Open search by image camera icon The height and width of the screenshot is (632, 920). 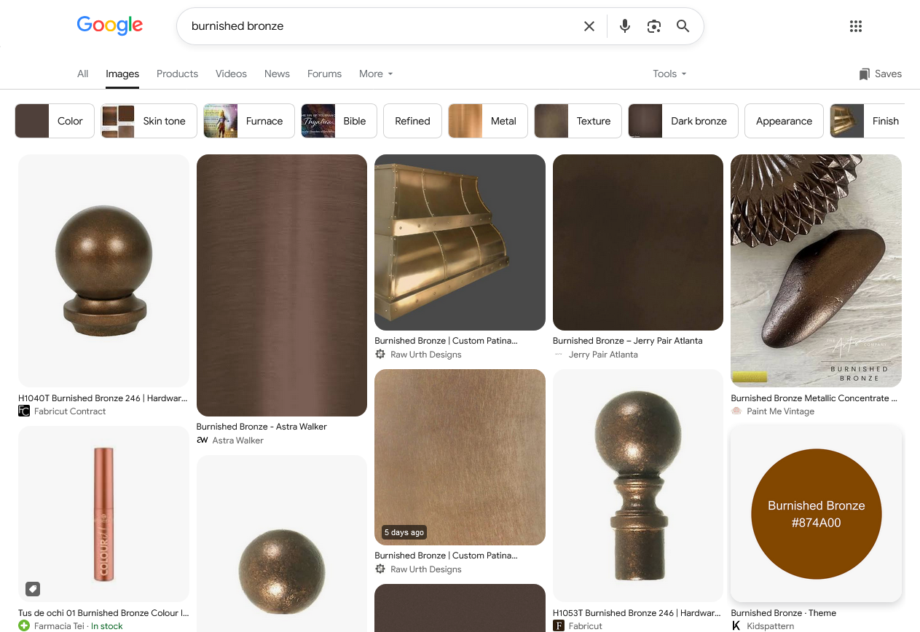(654, 26)
